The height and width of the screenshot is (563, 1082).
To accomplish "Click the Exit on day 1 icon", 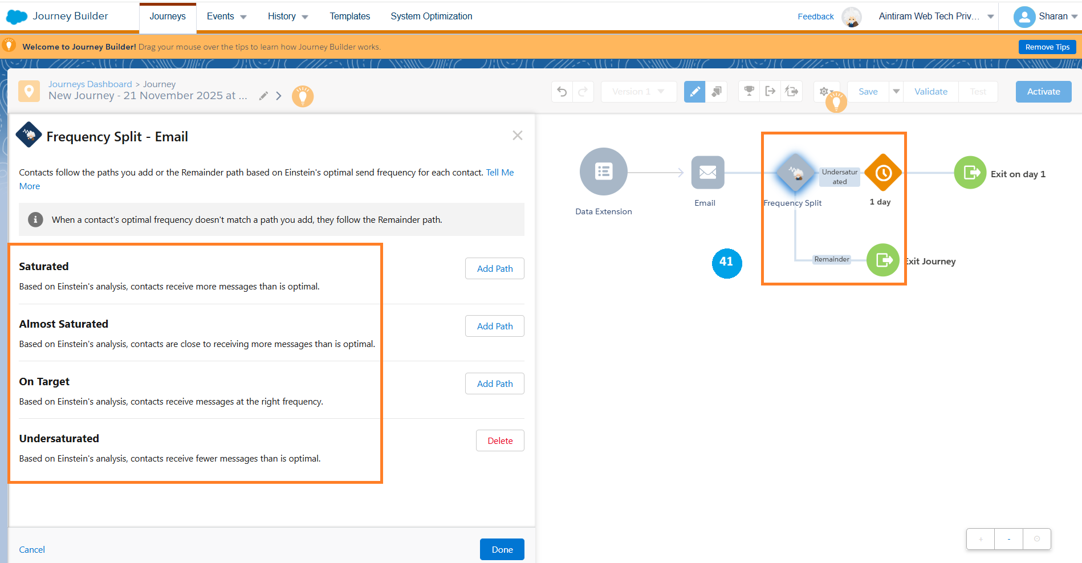I will coord(970,173).
